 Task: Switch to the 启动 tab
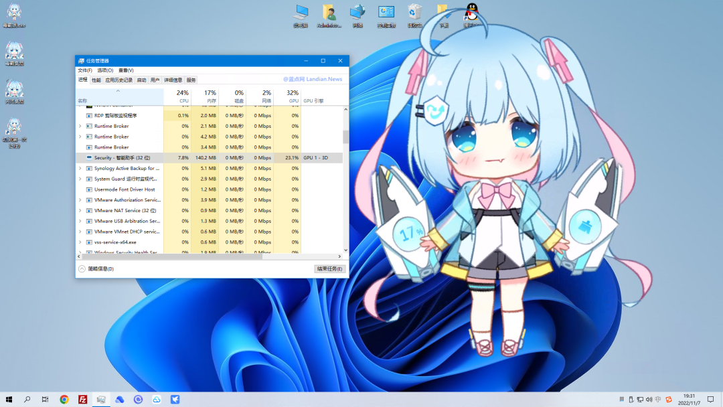click(141, 80)
